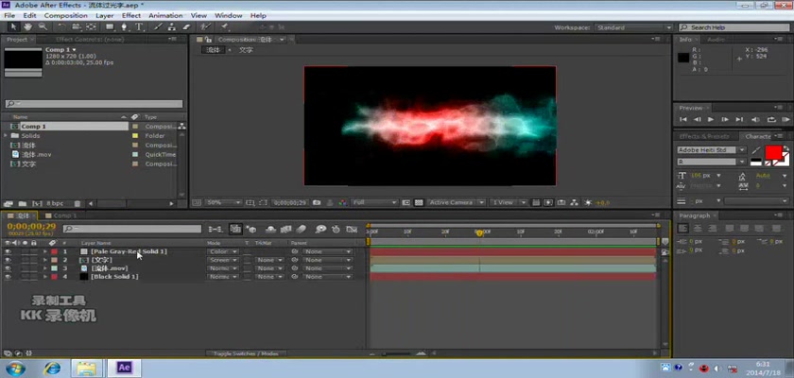Play the preview
794x378 pixels.
point(711,119)
